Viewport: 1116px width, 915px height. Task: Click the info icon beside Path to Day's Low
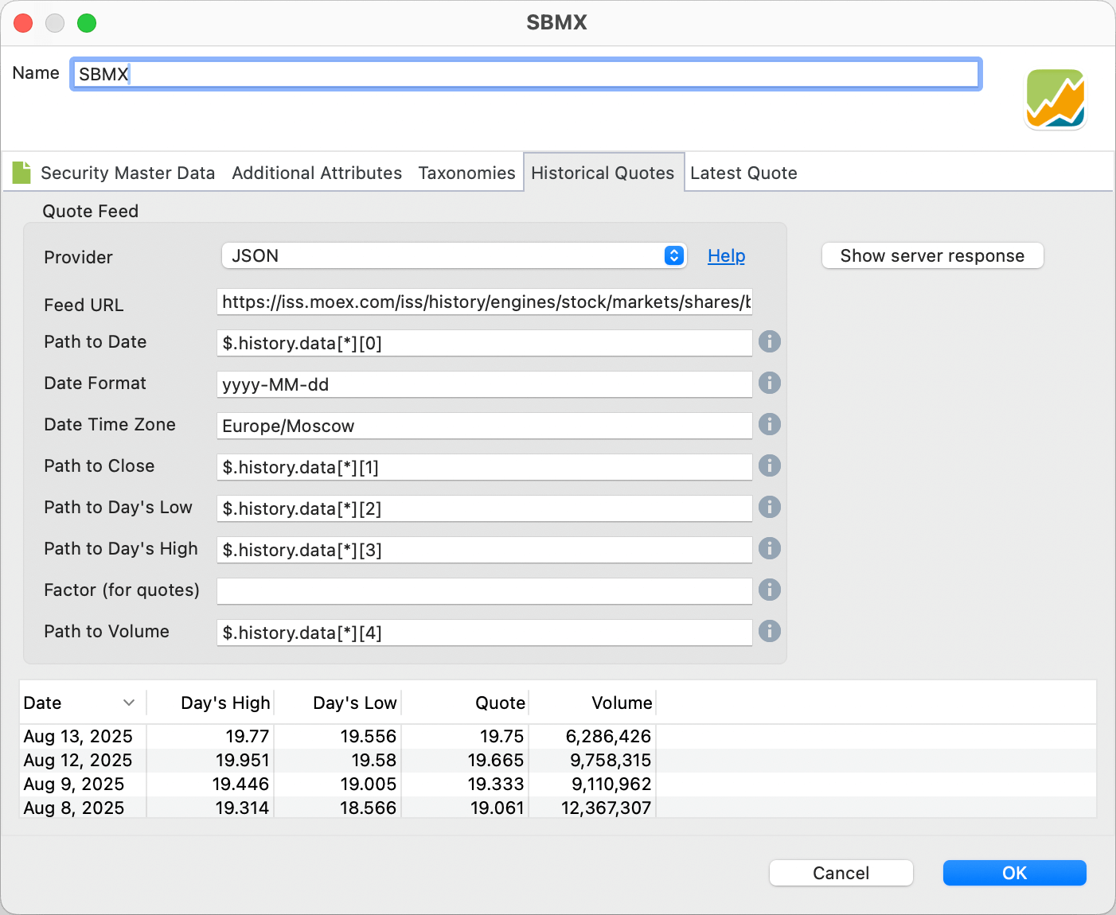769,508
